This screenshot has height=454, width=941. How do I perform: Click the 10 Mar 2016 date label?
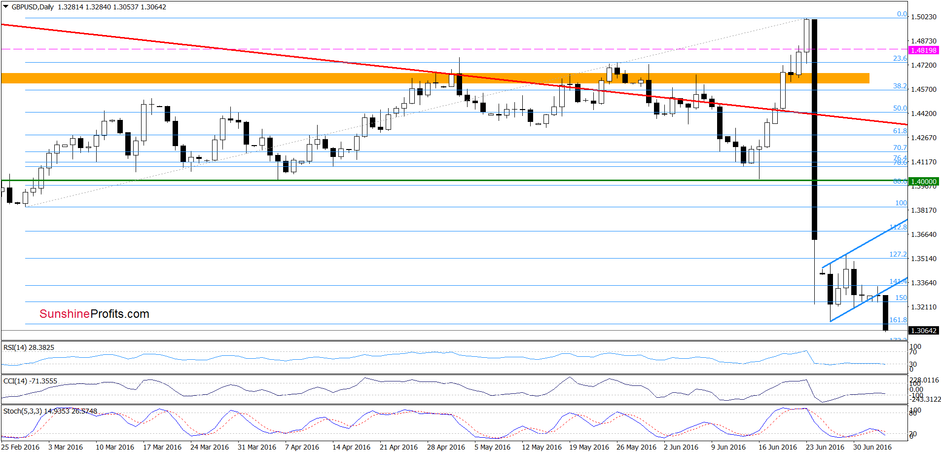pyautogui.click(x=115, y=447)
